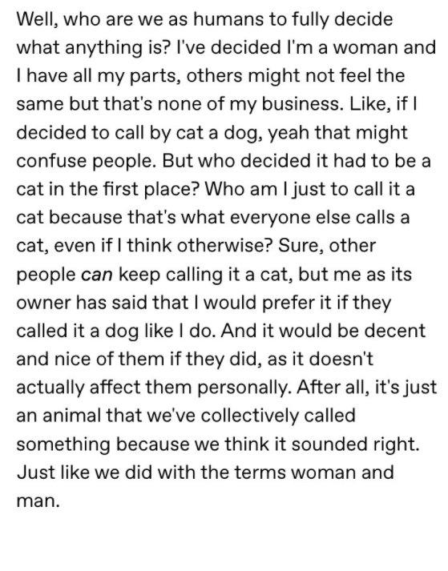Click the word 'collectively' in the paragraph
This screenshot has width=448, height=571.
click(x=250, y=416)
